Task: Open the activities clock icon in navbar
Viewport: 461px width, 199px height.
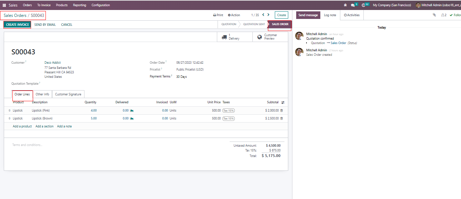Action: click(x=363, y=5)
